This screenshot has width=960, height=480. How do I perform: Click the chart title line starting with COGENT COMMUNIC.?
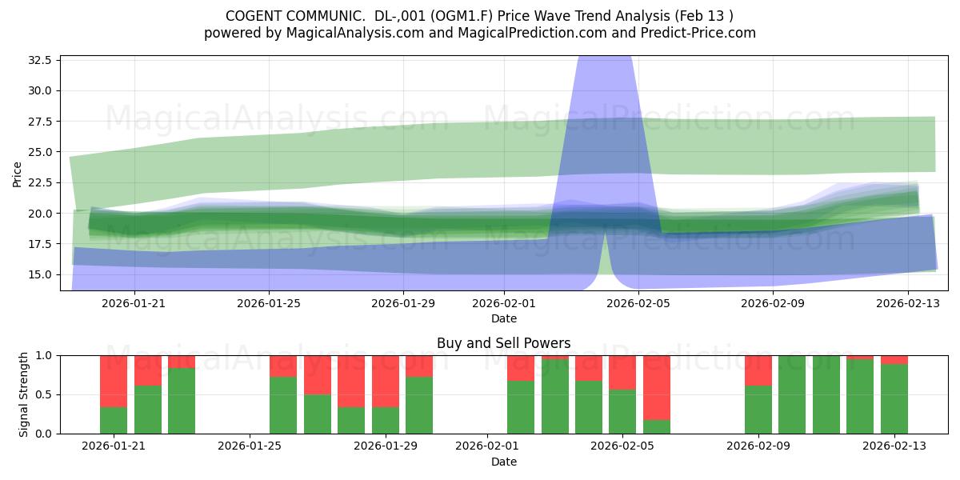click(479, 16)
